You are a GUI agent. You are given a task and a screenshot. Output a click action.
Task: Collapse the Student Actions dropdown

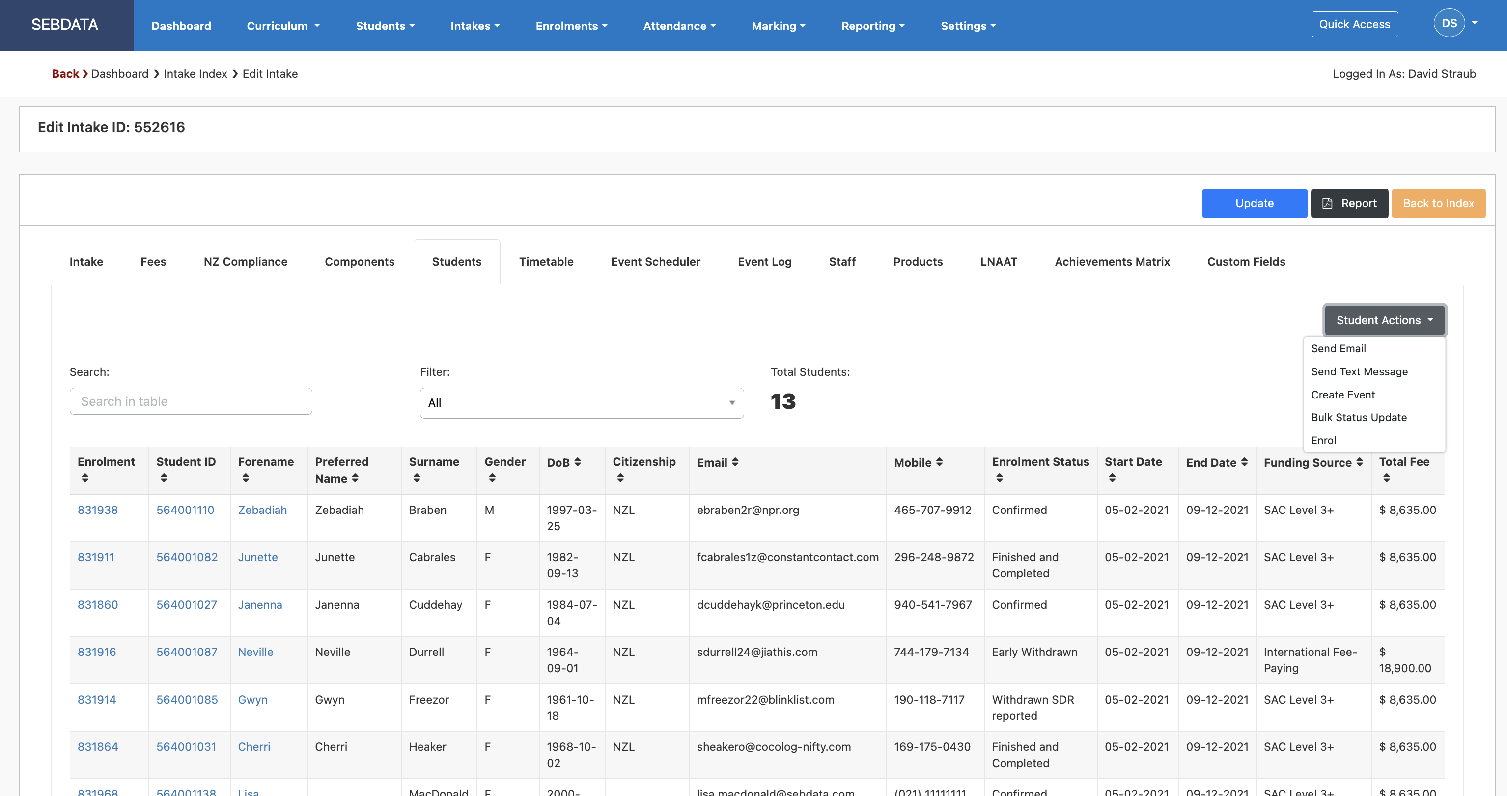coord(1384,320)
